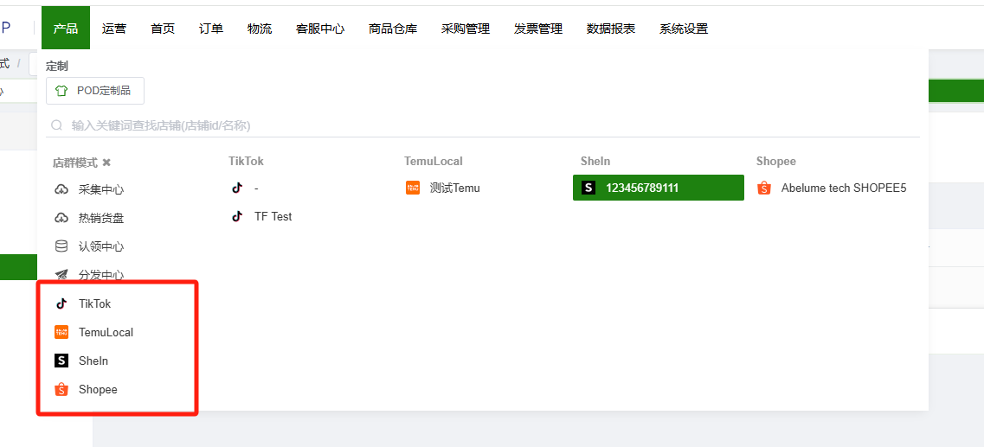Click Temu icon beside 测试Temu

point(412,188)
